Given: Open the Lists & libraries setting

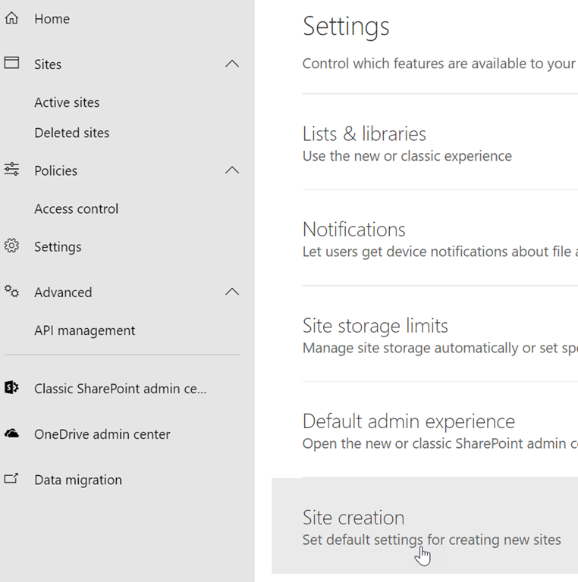Looking at the screenshot, I should click(364, 135).
